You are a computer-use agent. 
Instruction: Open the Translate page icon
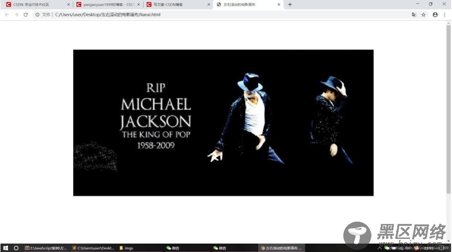[414, 14]
